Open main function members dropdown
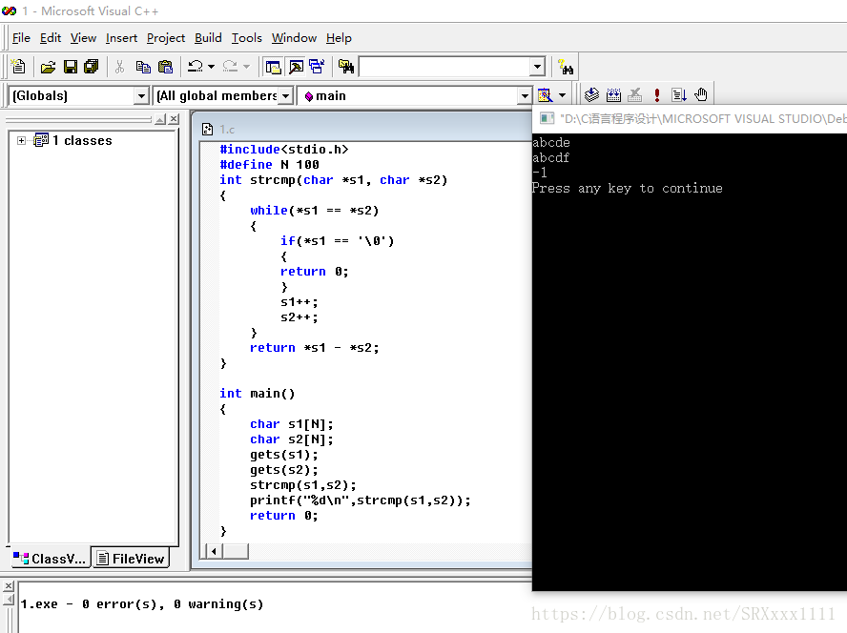Viewport: 847px width, 633px height. (x=524, y=96)
